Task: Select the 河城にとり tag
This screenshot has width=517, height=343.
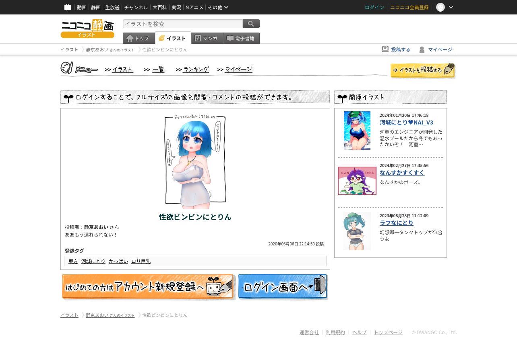Action: click(93, 261)
